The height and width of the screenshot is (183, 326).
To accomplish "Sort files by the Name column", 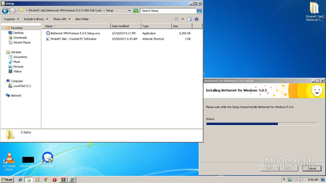I will pos(76,26).
